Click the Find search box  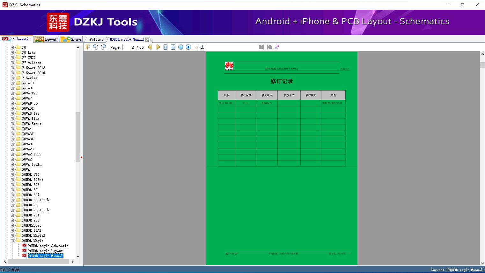(x=231, y=47)
